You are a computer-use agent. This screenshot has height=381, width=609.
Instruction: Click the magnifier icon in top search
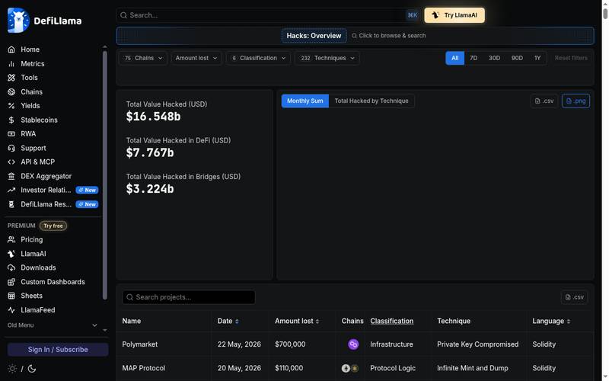(123, 15)
